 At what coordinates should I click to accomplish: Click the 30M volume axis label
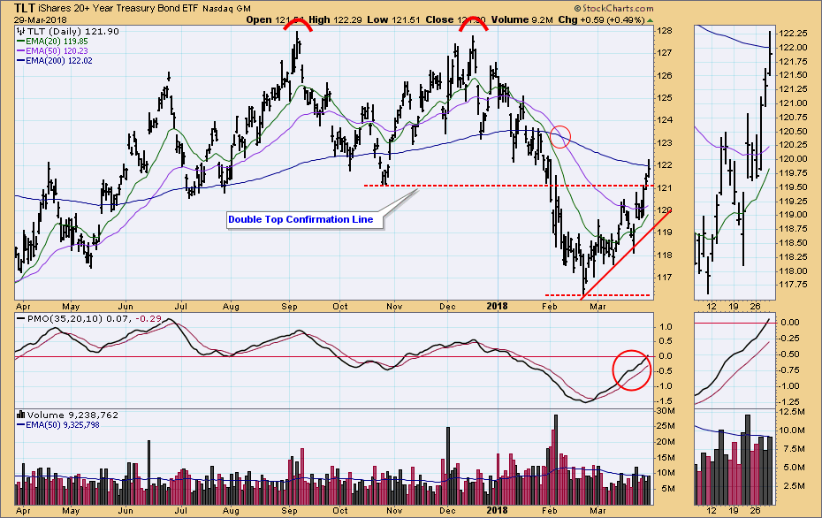pos(666,411)
